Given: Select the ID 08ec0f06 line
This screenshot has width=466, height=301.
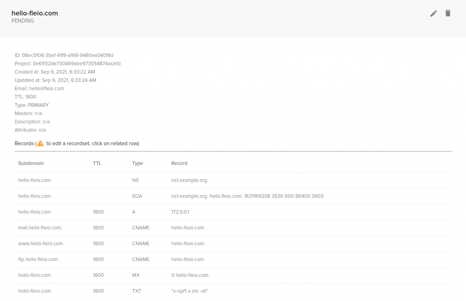Looking at the screenshot, I should pyautogui.click(x=64, y=55).
